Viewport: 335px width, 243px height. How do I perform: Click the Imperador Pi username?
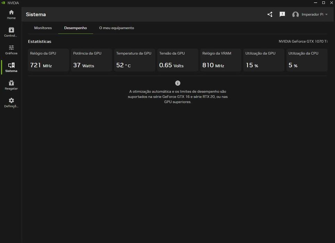click(x=312, y=14)
